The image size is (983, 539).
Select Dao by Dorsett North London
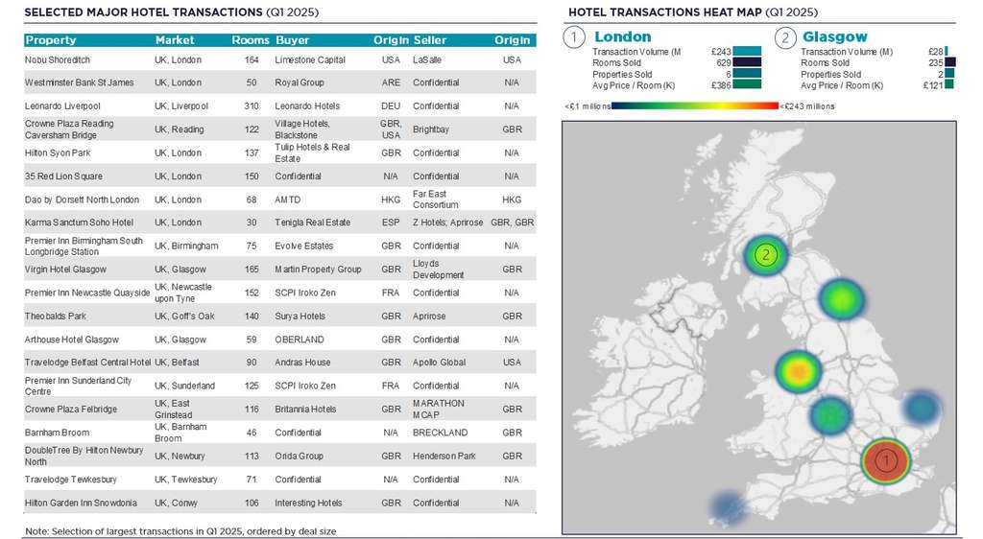coord(83,199)
